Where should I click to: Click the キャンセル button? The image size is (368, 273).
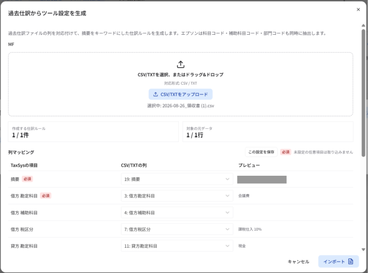pos(298,262)
